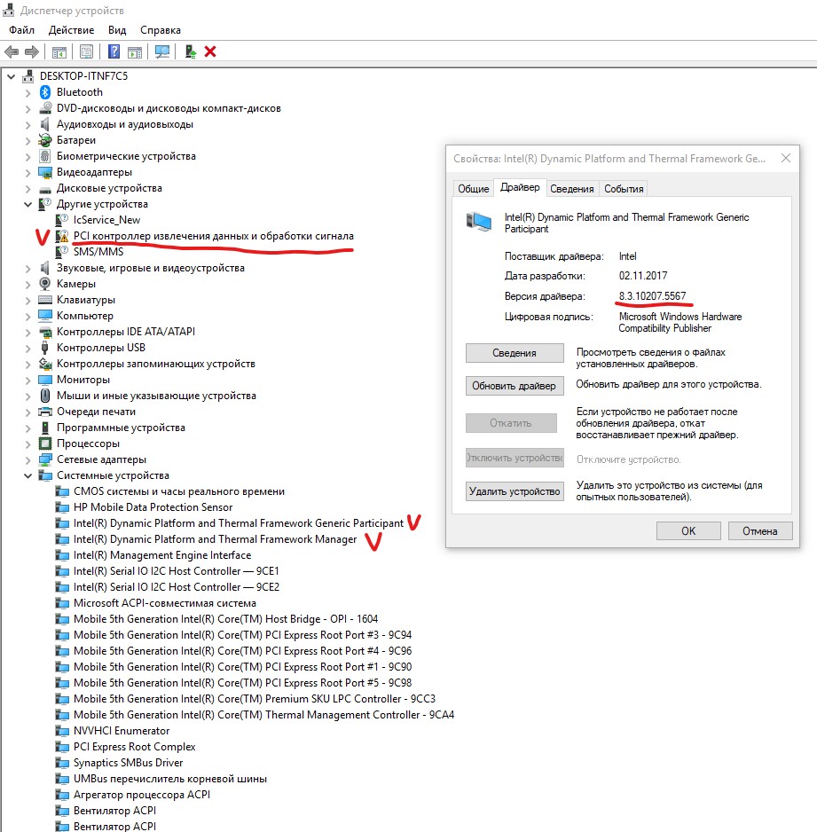This screenshot has width=817, height=832.
Task: Close the properties dialog with X
Action: [x=786, y=158]
